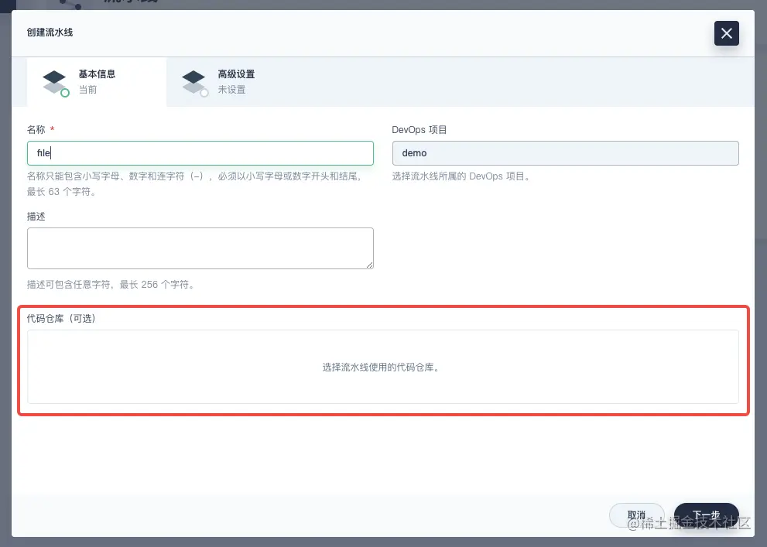Click the 取消 button
Viewport: 767px width, 547px height.
coord(636,515)
